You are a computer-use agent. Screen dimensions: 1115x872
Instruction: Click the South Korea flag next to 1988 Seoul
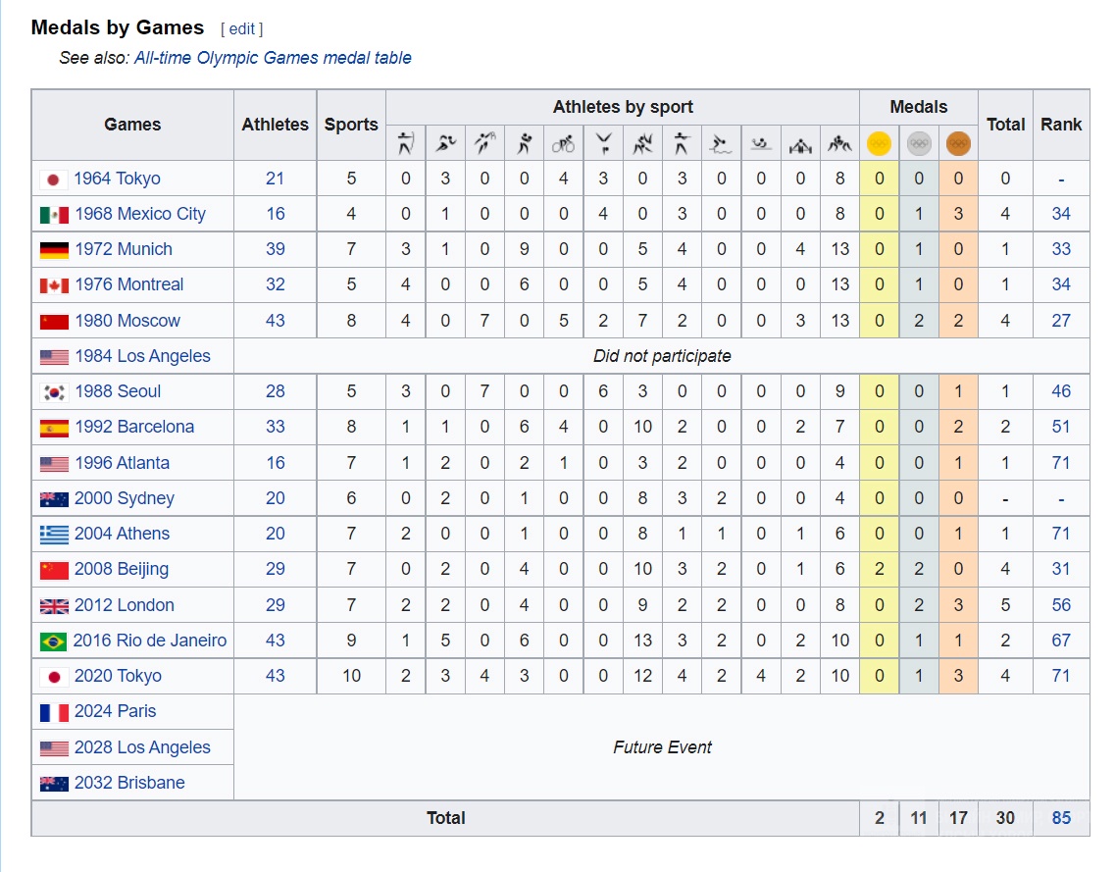click(54, 392)
